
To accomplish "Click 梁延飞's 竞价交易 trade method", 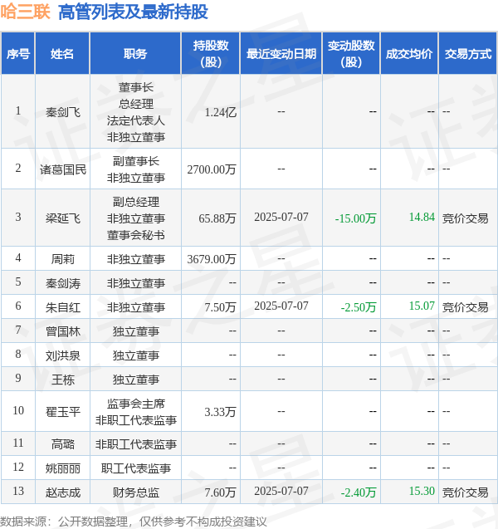I will [465, 218].
